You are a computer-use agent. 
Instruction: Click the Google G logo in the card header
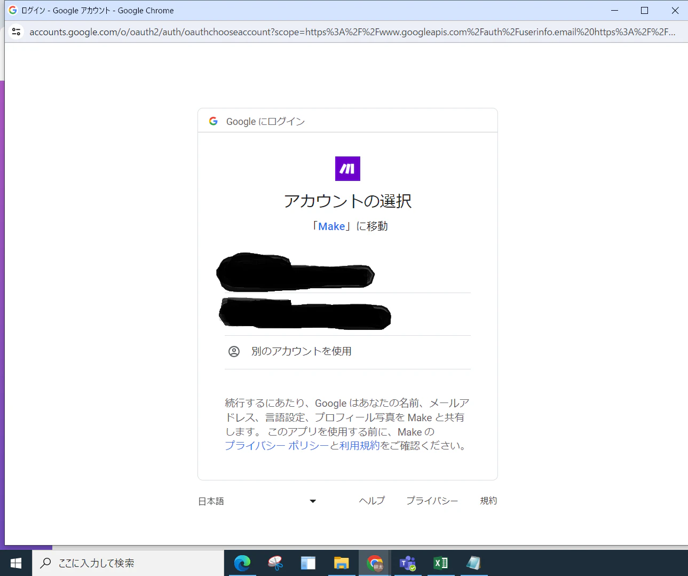tap(213, 121)
